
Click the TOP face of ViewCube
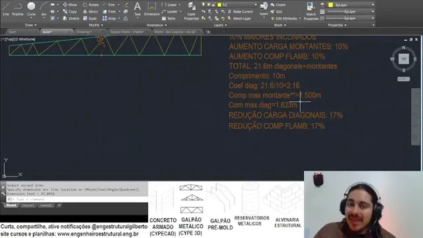tap(404, 59)
